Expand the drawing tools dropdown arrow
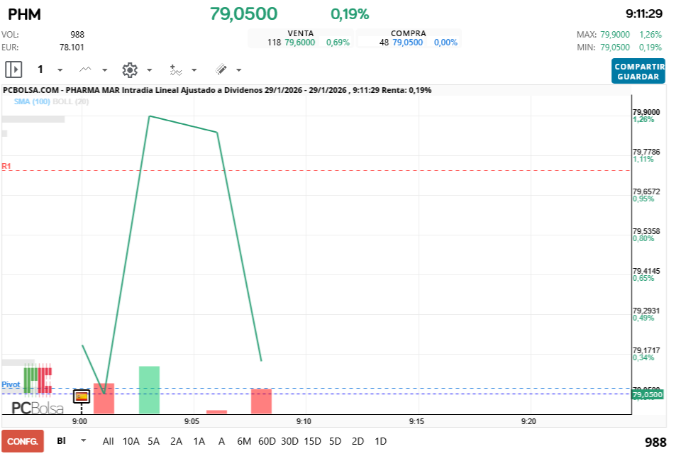Viewport: 676px width, 456px height. coord(238,70)
